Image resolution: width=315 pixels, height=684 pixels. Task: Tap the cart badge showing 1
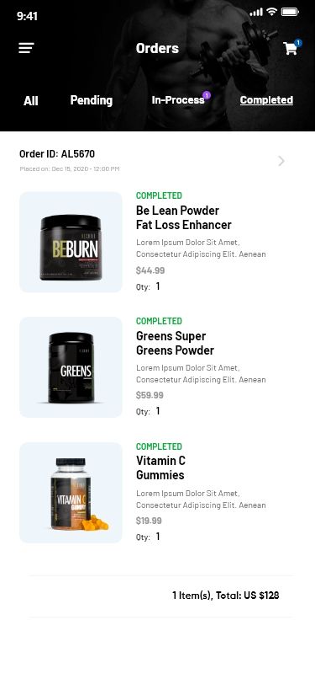(x=298, y=43)
